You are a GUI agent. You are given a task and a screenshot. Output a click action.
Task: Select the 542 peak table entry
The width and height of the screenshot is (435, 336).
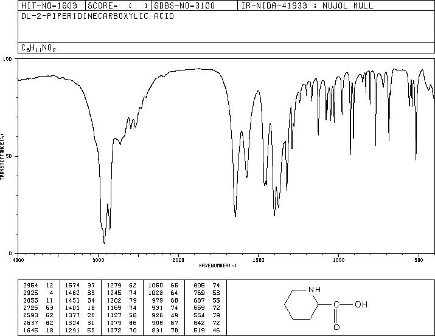(207, 323)
